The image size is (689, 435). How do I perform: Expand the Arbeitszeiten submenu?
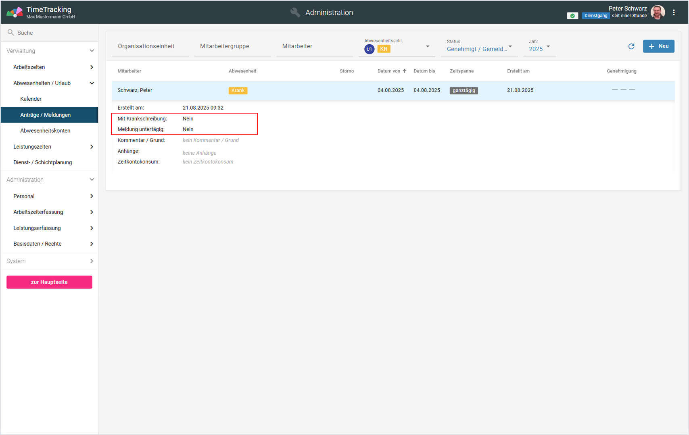(92, 67)
